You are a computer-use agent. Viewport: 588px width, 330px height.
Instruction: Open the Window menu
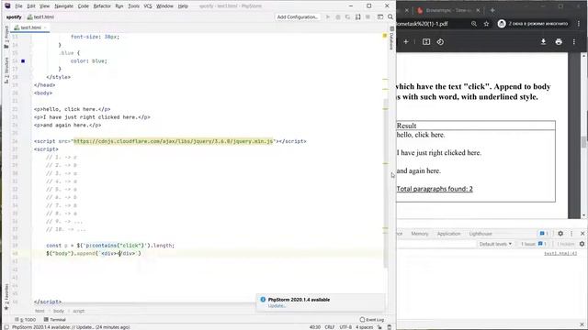coord(164,6)
